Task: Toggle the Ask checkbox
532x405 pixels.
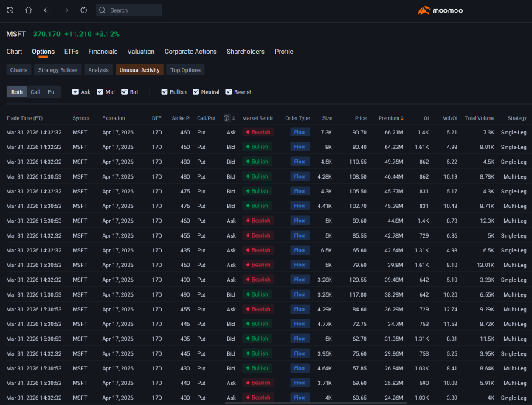Action: pyautogui.click(x=76, y=92)
